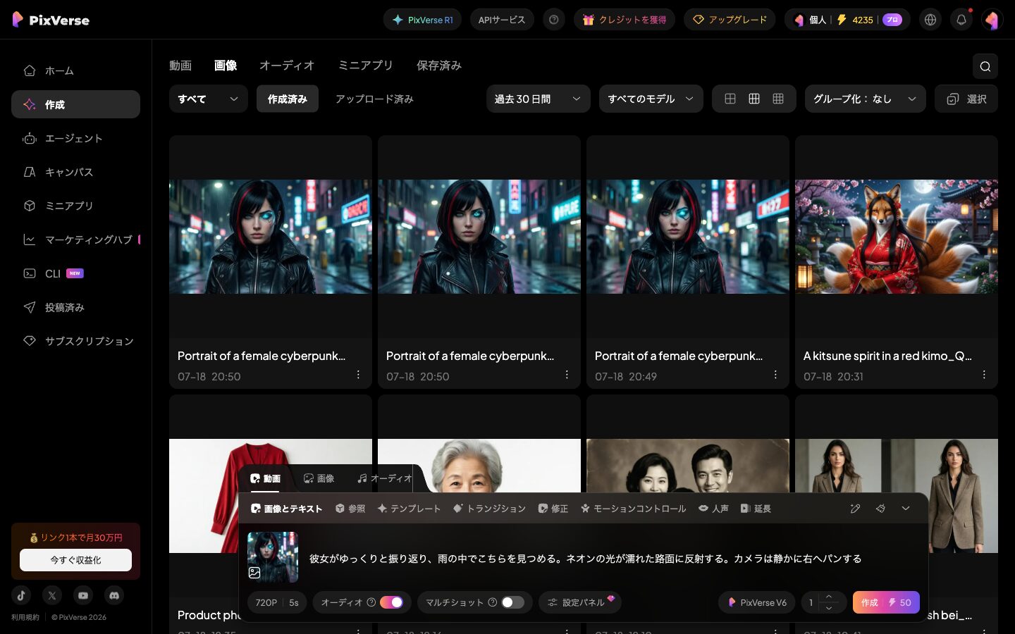Select the 参照 mode in creation panel
Screen dimensions: 1015x634
pyautogui.click(x=350, y=509)
